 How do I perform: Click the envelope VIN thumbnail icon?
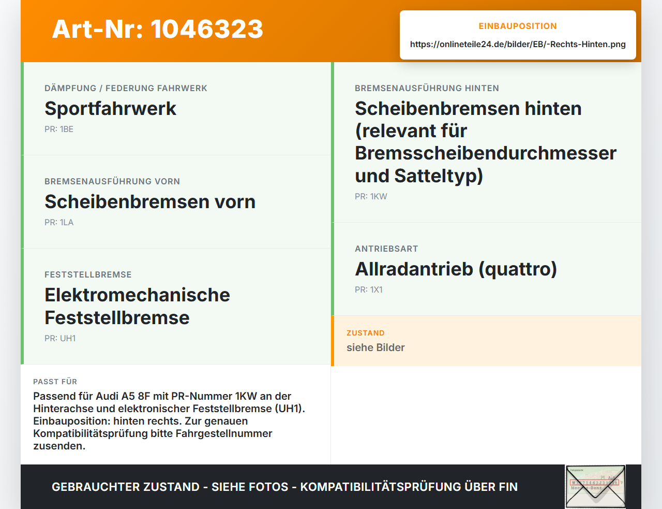pos(595,487)
